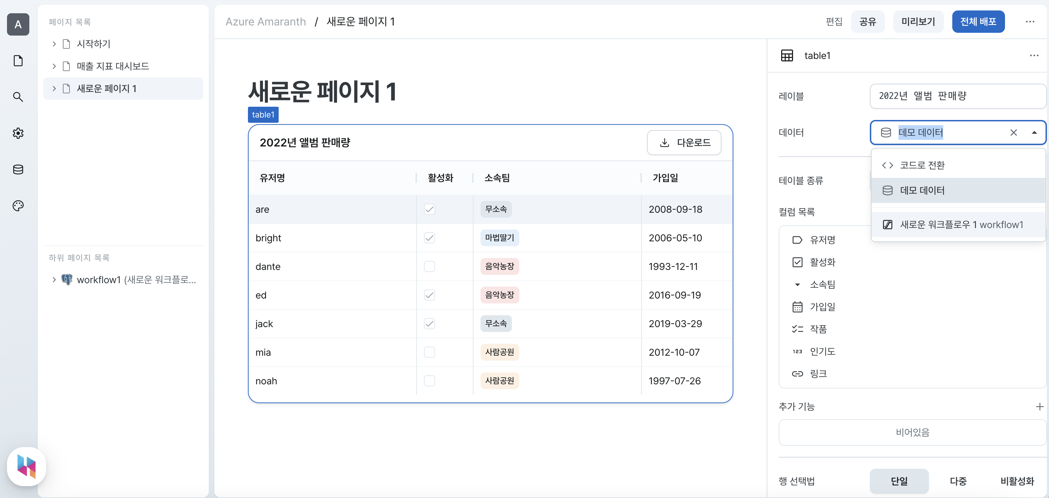Image resolution: width=1049 pixels, height=498 pixels.
Task: Select the jack row name cell
Action: pyautogui.click(x=333, y=324)
